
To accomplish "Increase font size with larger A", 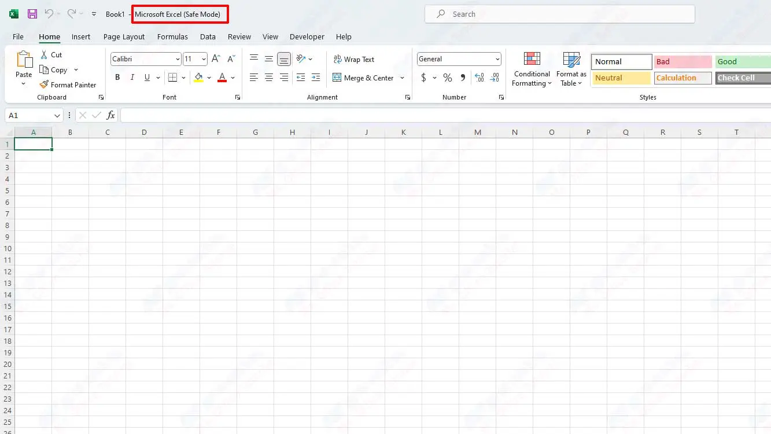I will (216, 58).
